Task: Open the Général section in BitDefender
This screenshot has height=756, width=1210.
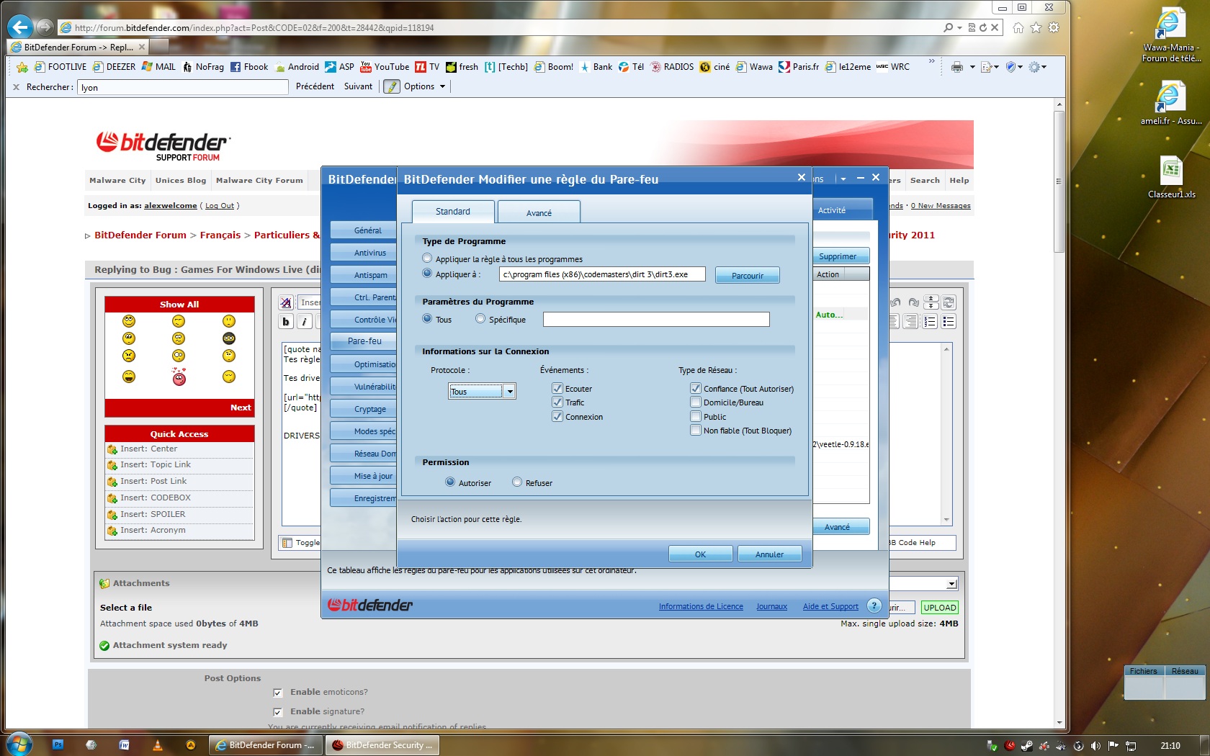Action: 364,230
